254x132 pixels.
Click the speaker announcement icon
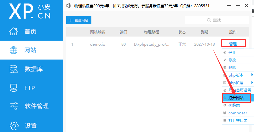(x=69, y=6)
